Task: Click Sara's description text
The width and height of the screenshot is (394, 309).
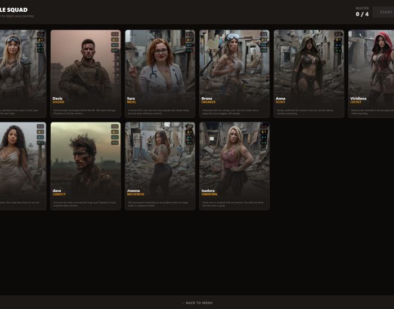Action: 159,112
